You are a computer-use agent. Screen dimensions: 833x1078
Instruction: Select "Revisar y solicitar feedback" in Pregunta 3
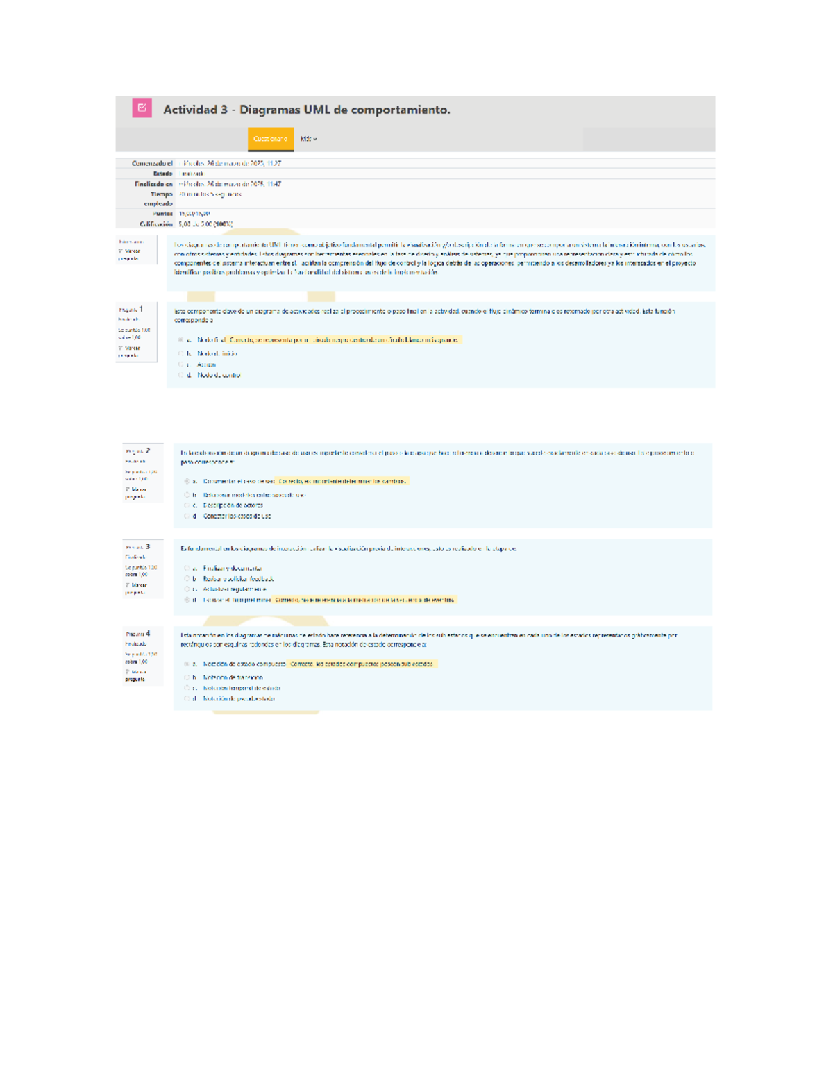coord(186,578)
